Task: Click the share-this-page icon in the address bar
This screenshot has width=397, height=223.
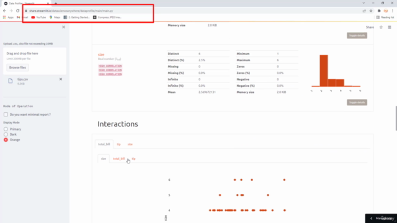Action: 364,11
